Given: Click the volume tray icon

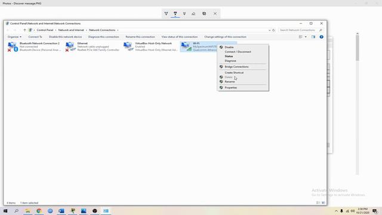Looking at the screenshot, I should pyautogui.click(x=353, y=211).
